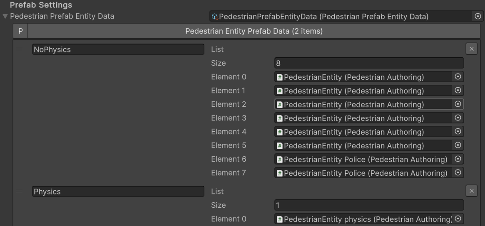Viewport: 485px width, 226px height.
Task: Edit the NoPhysics name field
Action: 118,49
